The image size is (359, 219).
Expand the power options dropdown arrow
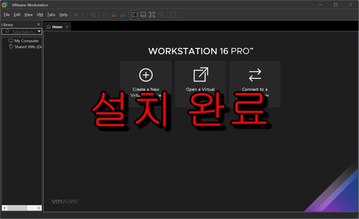[x=83, y=15]
